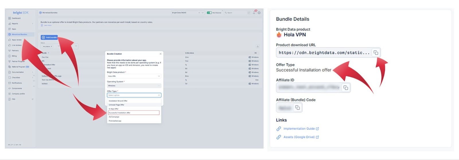Copy the product download URL

point(376,53)
